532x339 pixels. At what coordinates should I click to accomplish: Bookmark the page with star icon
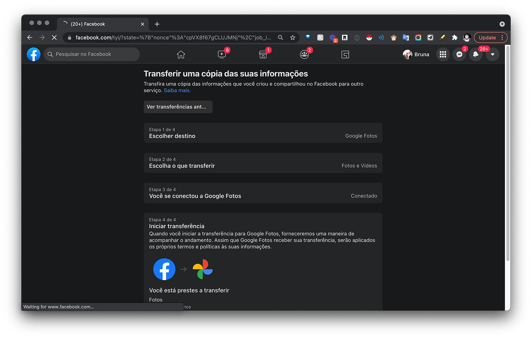[293, 37]
